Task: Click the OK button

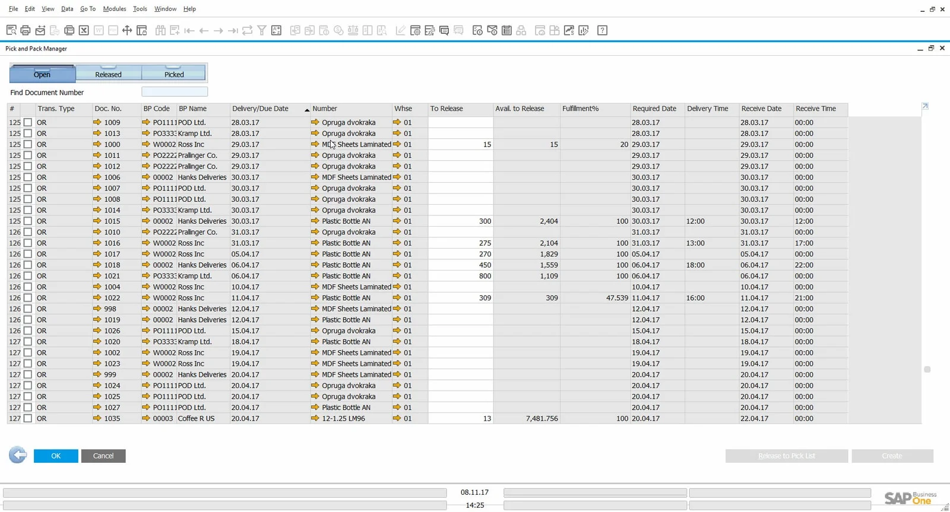Action: (x=56, y=456)
